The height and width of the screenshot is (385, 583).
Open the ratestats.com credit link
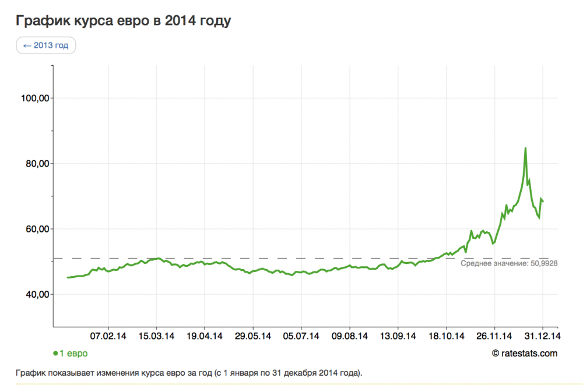pyautogui.click(x=525, y=354)
